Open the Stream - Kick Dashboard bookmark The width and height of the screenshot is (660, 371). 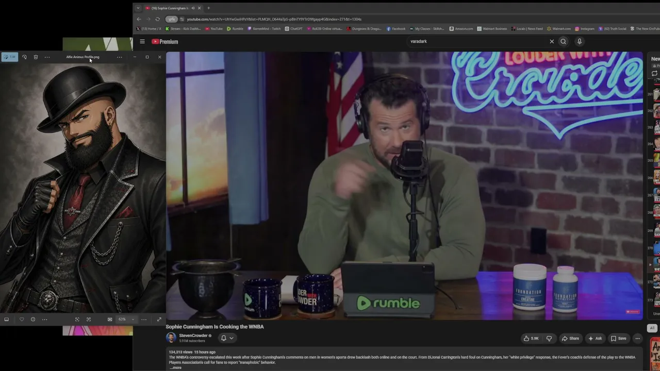(x=183, y=29)
